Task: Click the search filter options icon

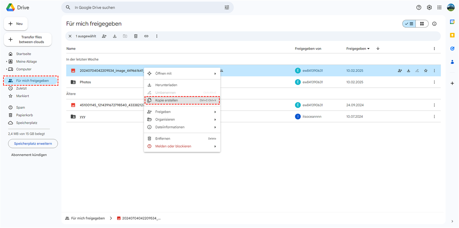Action: [x=227, y=8]
